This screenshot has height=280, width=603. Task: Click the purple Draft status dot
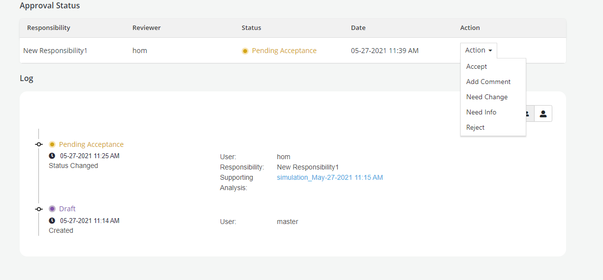52,209
